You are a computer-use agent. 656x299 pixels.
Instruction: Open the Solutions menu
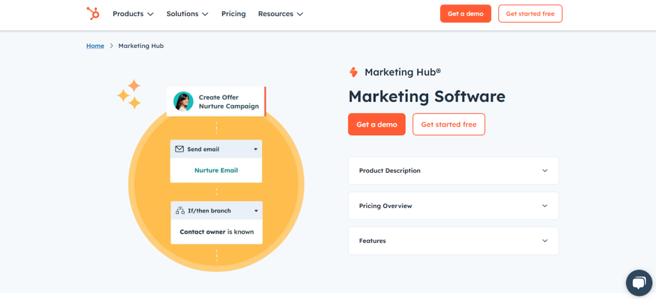click(188, 14)
